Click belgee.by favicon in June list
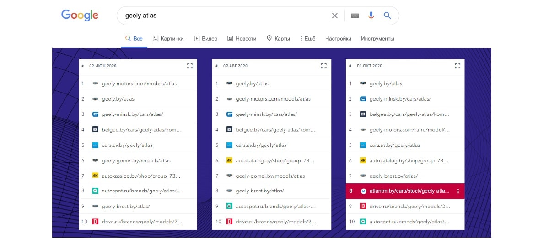The height and width of the screenshot is (238, 549). (x=95, y=130)
